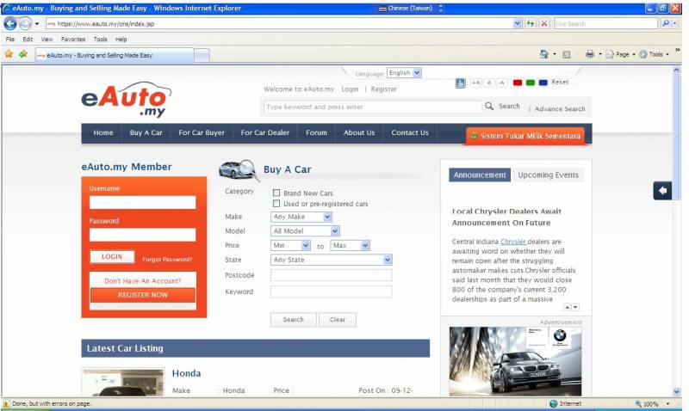Viewport: 689px width, 411px height.
Task: Open the Language dropdown
Action: coord(404,73)
